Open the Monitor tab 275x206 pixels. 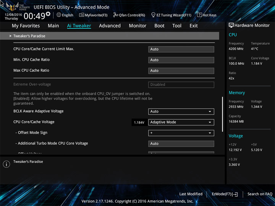(x=137, y=26)
